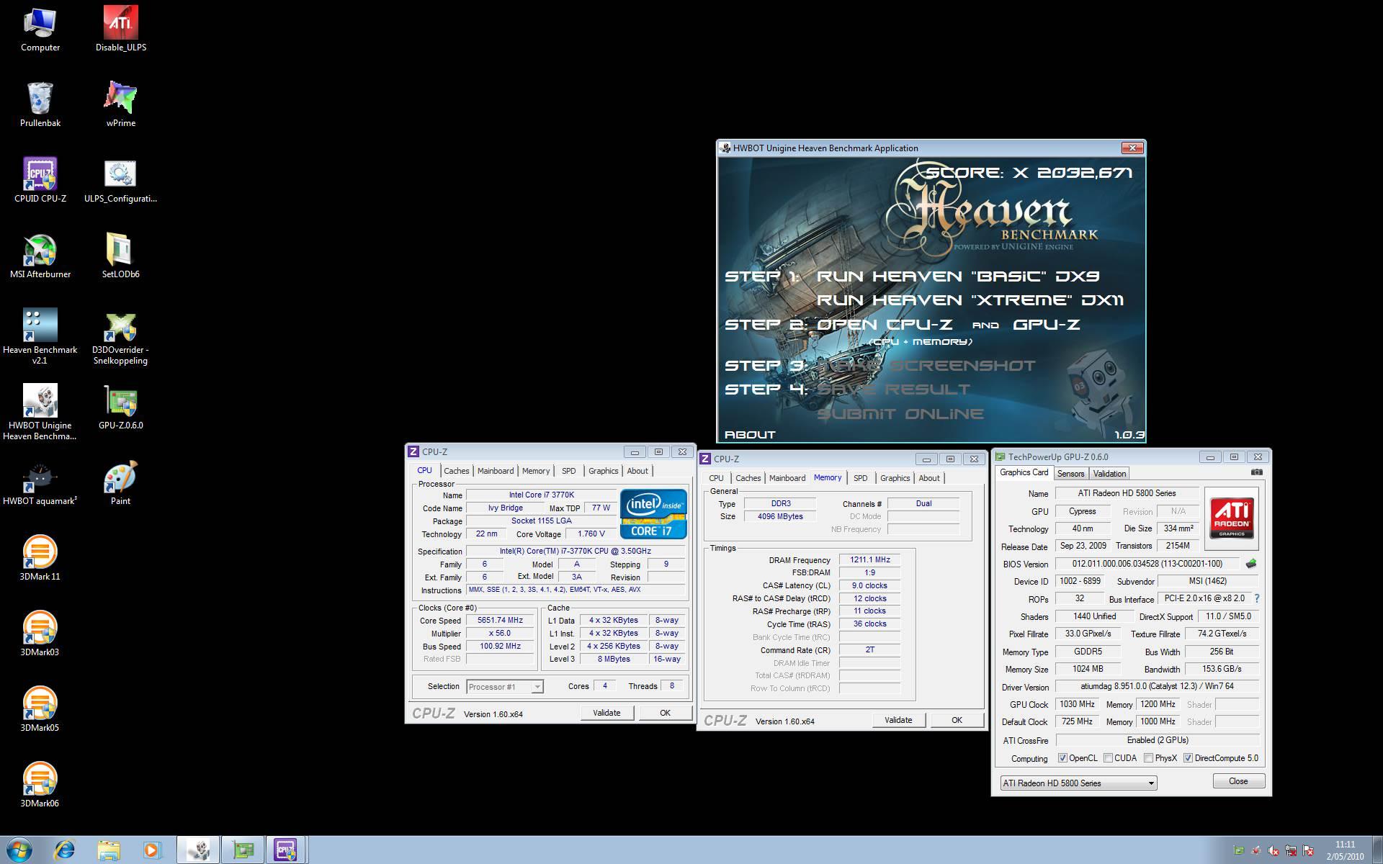Switch to Validation tab in GPU-Z
The height and width of the screenshot is (864, 1383).
click(x=1109, y=474)
